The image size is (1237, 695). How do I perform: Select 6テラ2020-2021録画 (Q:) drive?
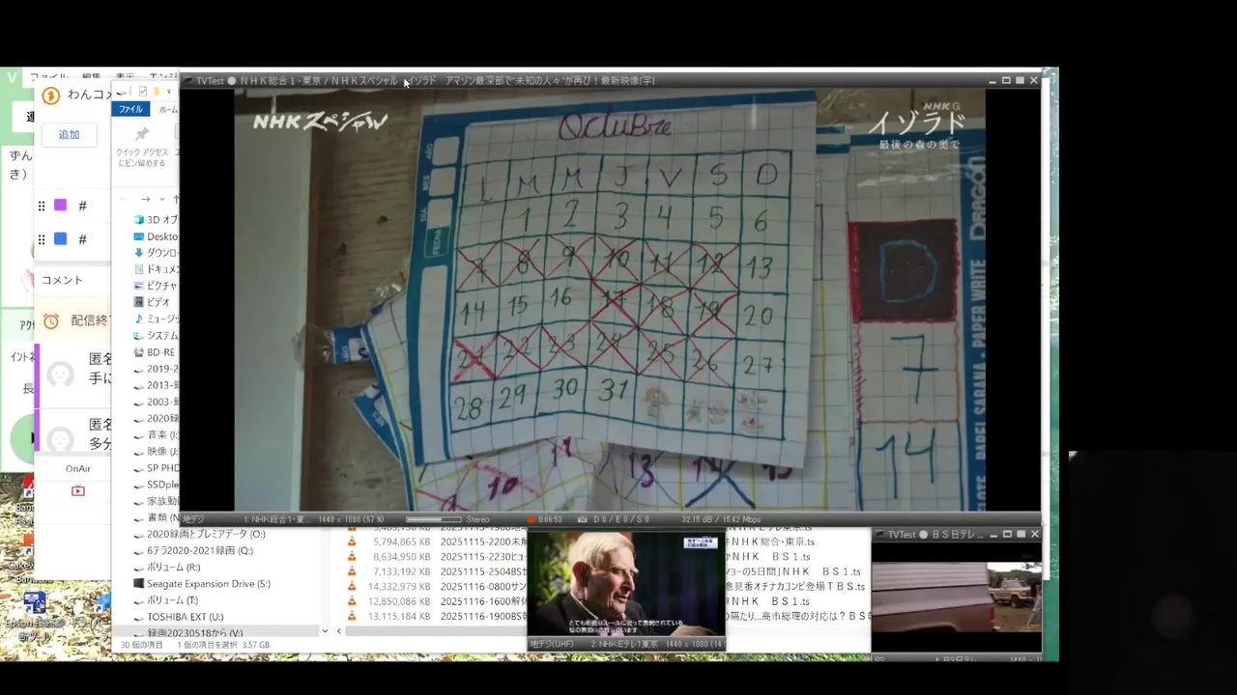point(193,550)
